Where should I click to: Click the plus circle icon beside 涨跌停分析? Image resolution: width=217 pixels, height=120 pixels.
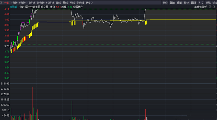point(210,7)
